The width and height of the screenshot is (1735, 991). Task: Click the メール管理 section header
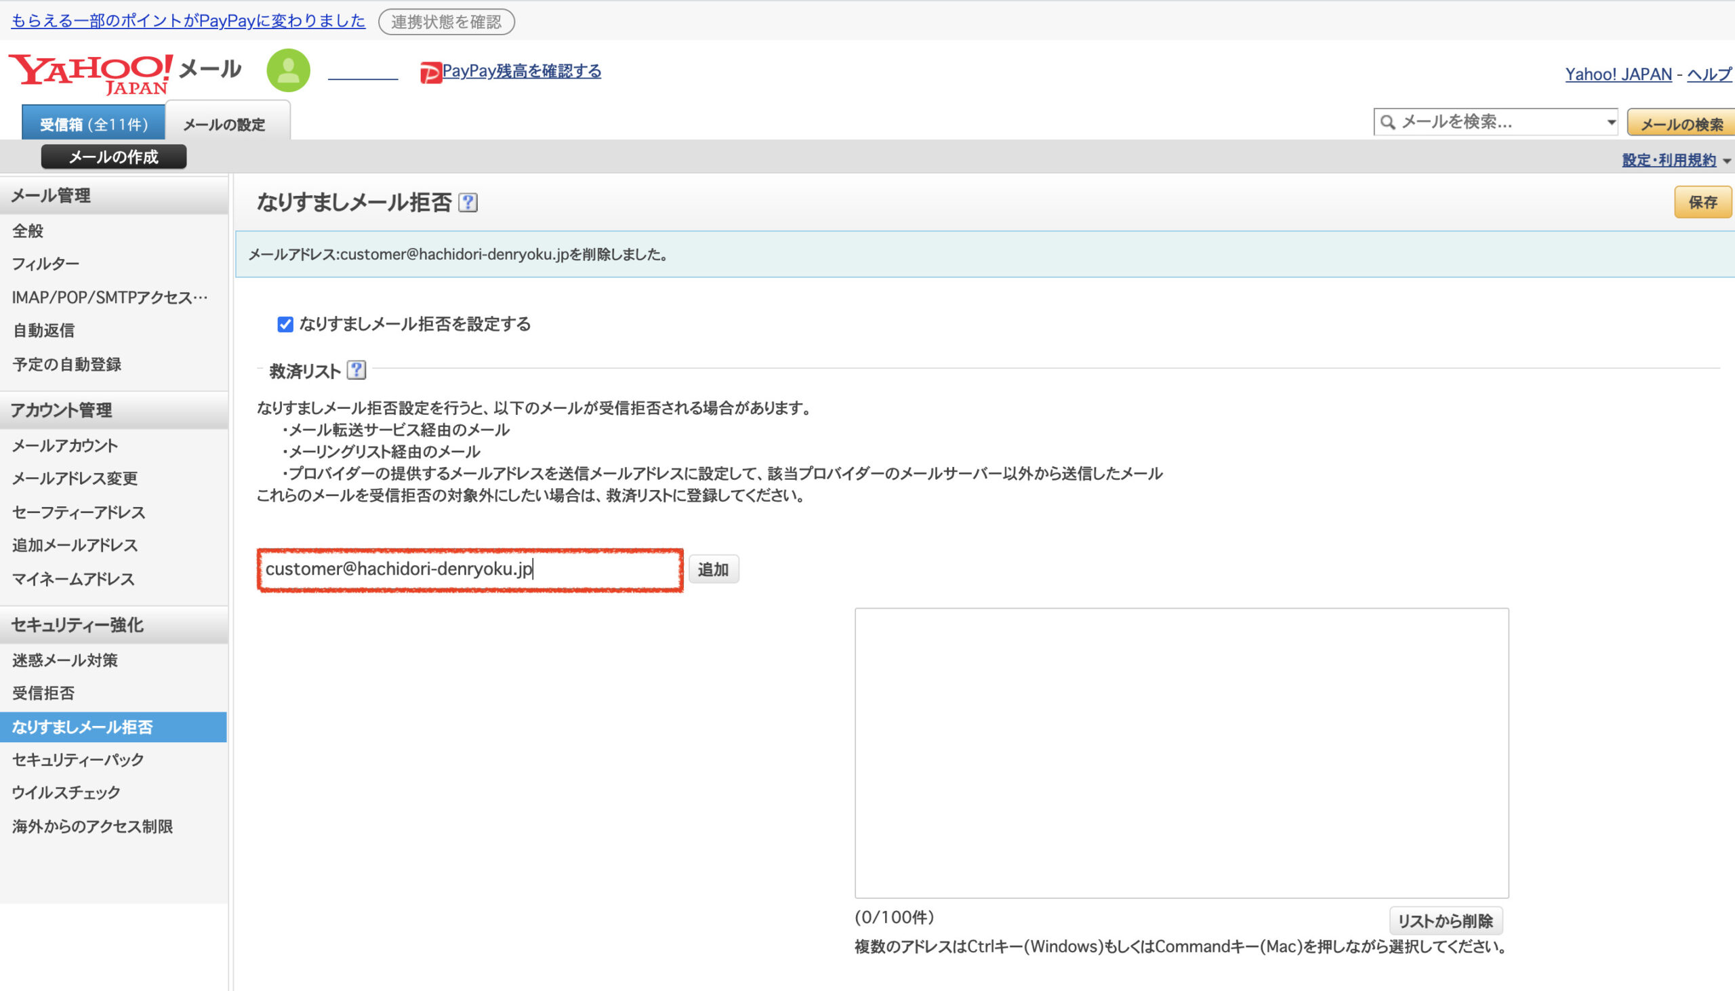pos(114,196)
